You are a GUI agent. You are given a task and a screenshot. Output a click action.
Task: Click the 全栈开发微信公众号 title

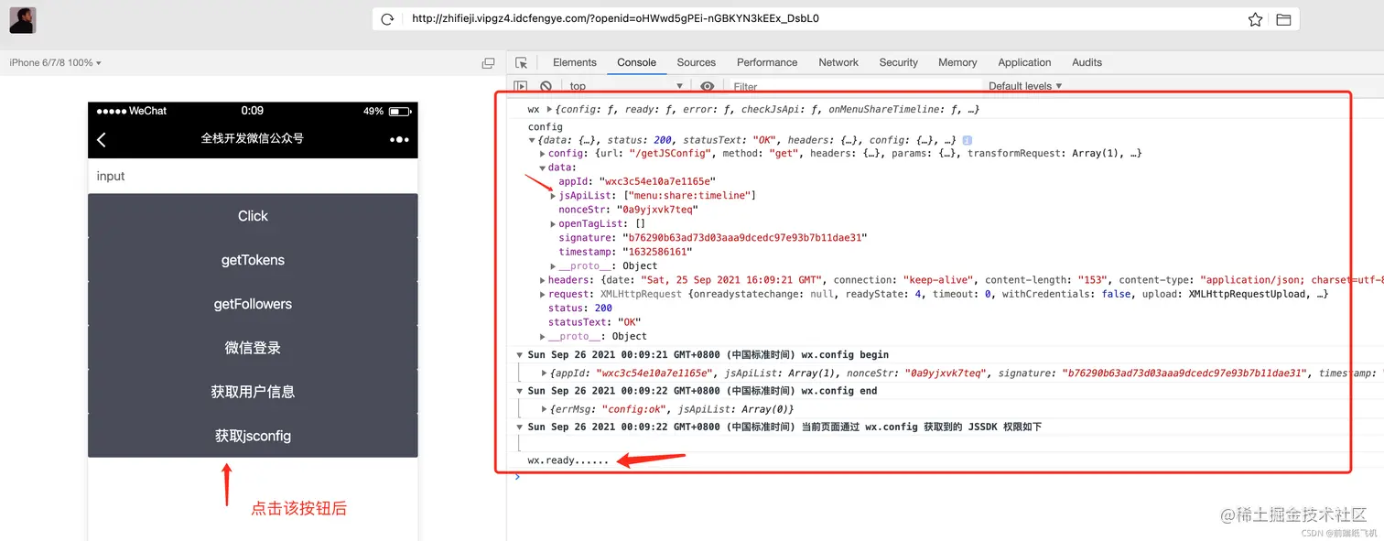(x=253, y=139)
